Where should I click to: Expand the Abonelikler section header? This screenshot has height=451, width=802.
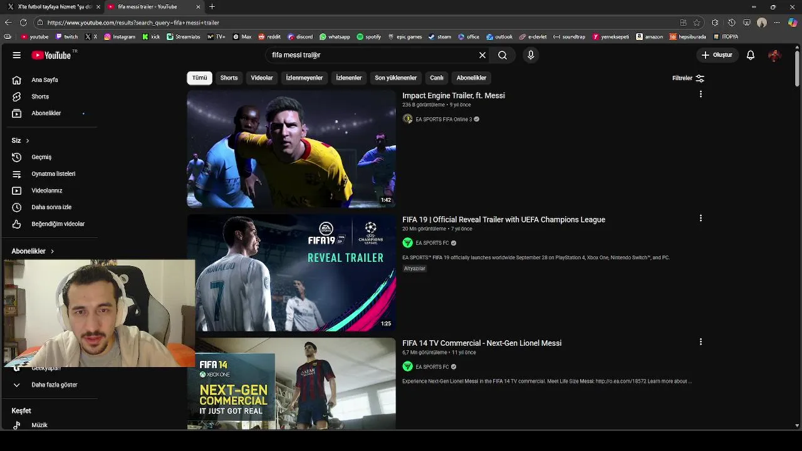coord(33,251)
